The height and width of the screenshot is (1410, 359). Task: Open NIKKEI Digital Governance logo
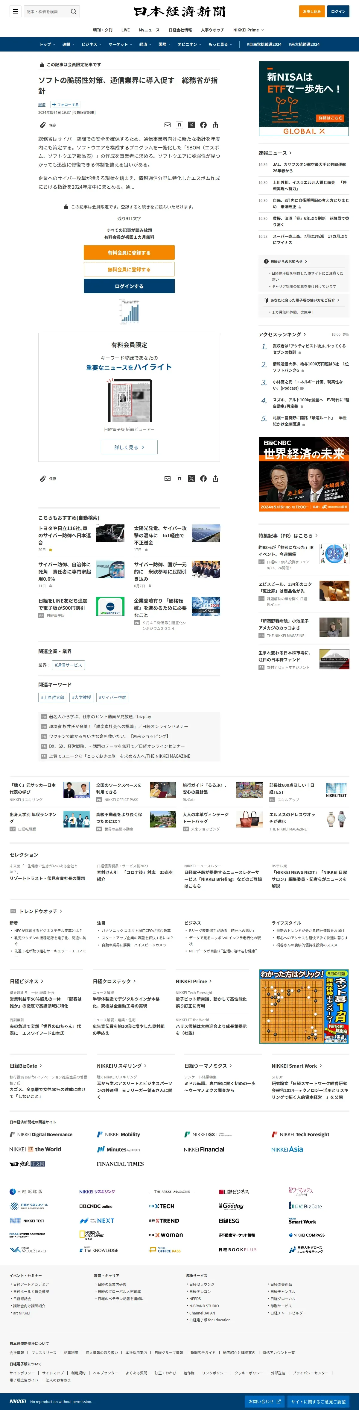(41, 1134)
